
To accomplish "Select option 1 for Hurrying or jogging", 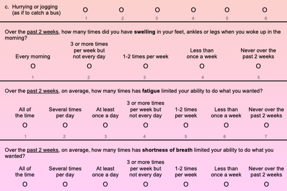I will [85, 10].
